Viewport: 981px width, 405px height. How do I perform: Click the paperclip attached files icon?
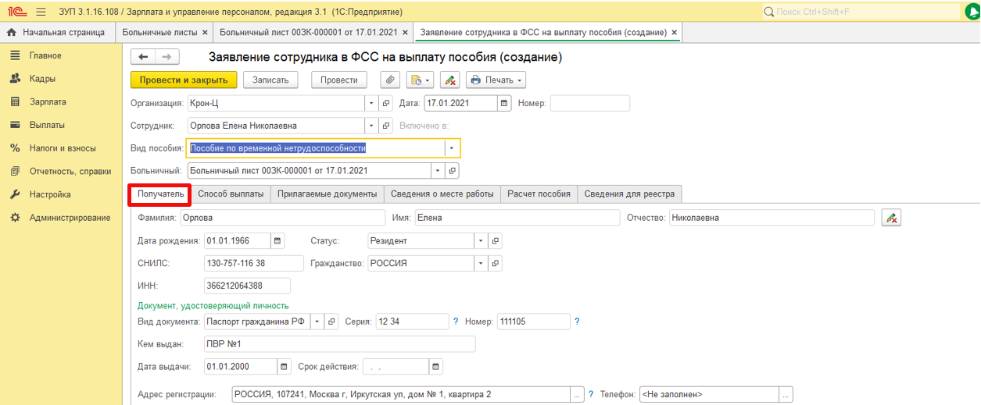point(390,80)
